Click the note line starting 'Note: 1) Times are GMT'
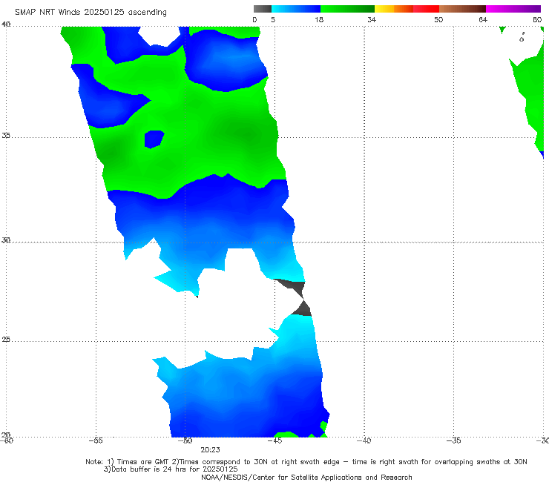Screen dimensions: 549x482 click(x=306, y=462)
